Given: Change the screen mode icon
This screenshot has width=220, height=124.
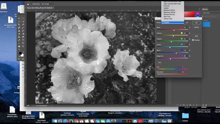Looking at the screenshot, I should (x=23, y=59).
